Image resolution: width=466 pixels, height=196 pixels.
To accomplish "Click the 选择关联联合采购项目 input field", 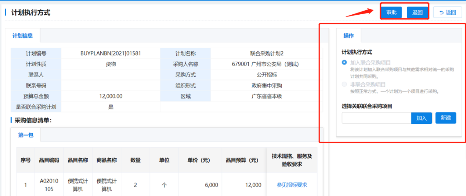I will (x=376, y=118).
